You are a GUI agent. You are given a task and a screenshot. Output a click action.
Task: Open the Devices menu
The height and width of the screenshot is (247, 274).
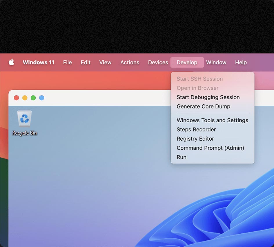158,62
